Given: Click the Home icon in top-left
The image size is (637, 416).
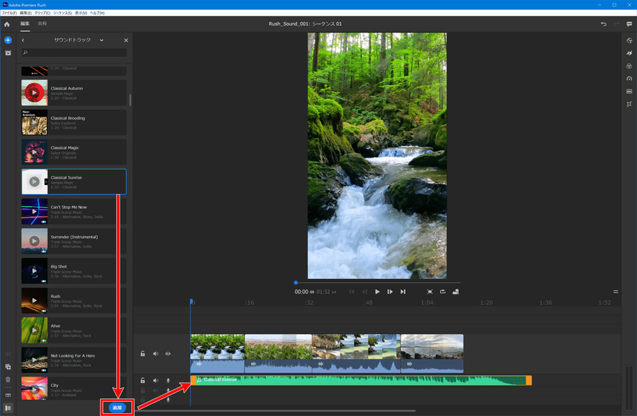Looking at the screenshot, I should click(x=8, y=24).
